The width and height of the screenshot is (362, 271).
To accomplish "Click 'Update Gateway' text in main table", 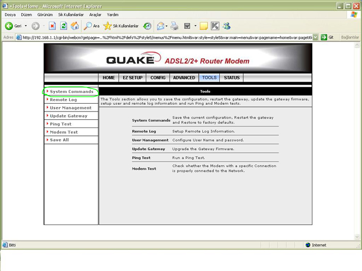I will [x=148, y=149].
